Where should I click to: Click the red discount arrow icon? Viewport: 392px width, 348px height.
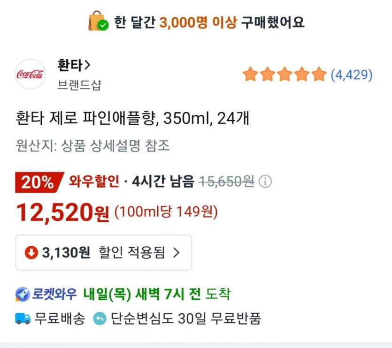(x=31, y=253)
